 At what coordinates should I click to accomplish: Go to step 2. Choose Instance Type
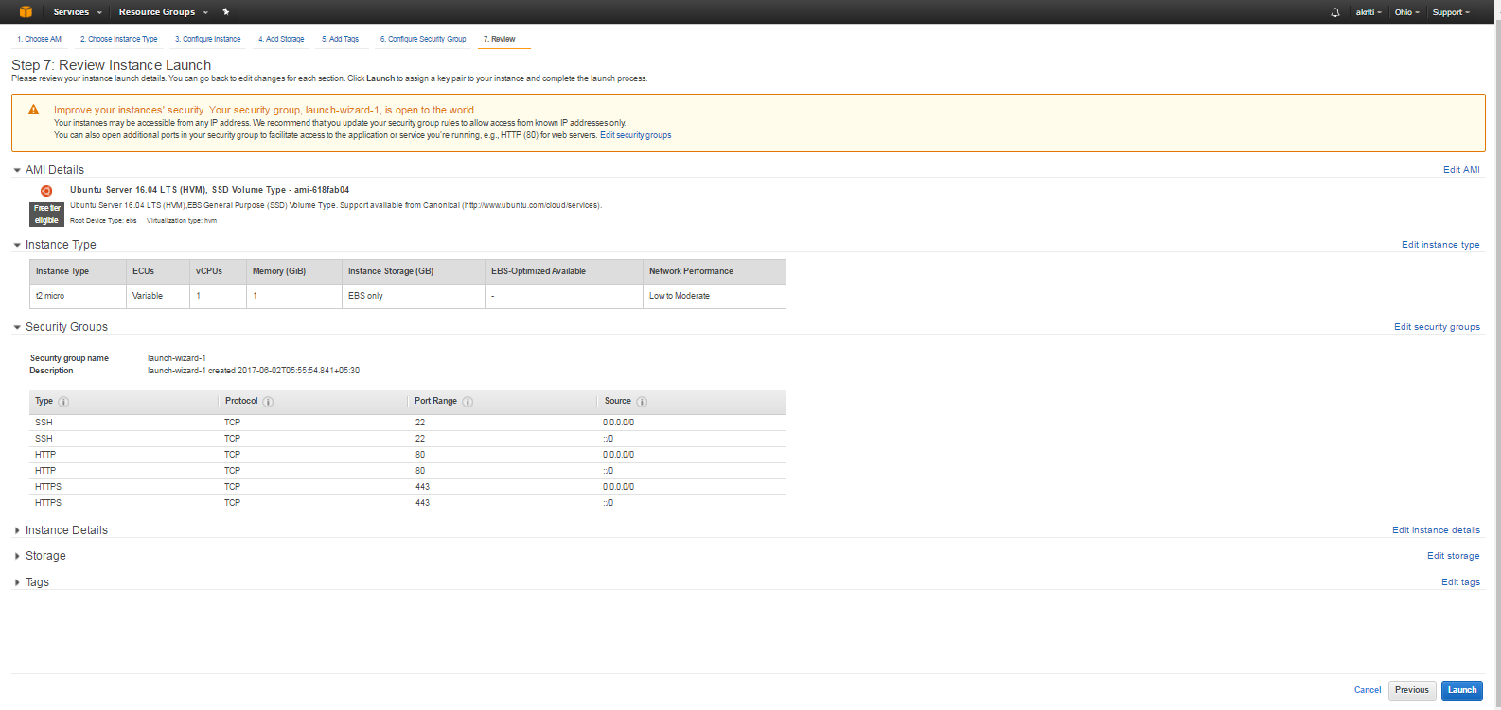[x=118, y=39]
